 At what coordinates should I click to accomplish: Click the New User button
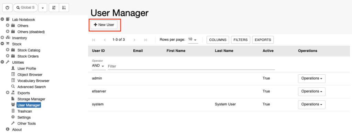tap(104, 25)
